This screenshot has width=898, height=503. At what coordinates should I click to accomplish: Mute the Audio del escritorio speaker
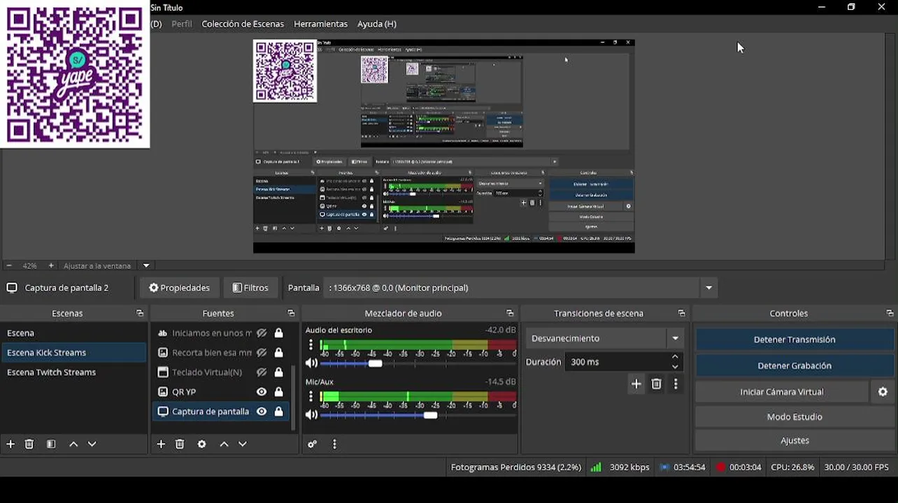[312, 363]
